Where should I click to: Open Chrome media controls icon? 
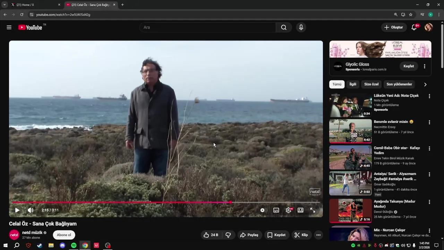[x=422, y=15]
